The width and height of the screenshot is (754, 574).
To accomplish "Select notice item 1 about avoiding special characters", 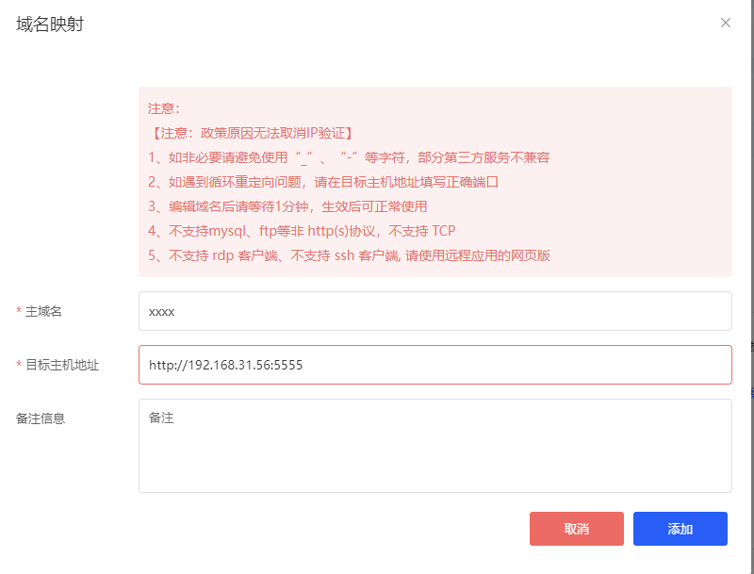I will (349, 157).
